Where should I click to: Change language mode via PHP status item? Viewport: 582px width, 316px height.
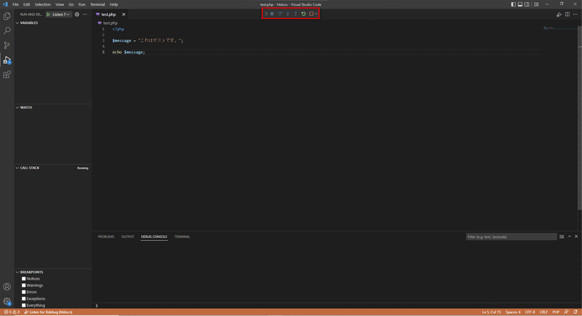click(x=556, y=312)
